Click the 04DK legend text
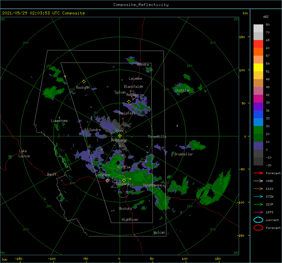The image size is (282, 263). click(269, 181)
